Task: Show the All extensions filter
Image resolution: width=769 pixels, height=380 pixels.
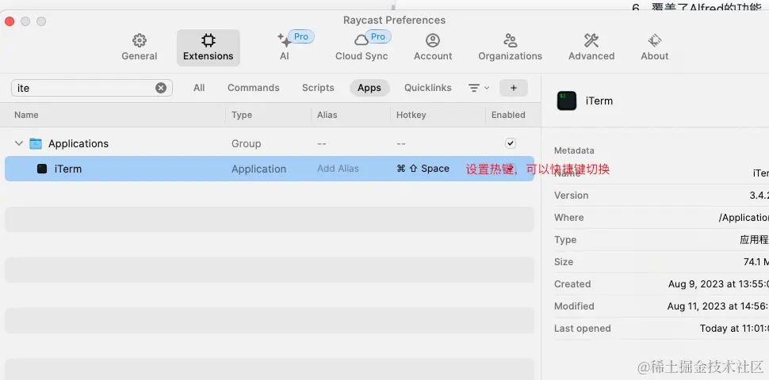Action: (x=199, y=88)
